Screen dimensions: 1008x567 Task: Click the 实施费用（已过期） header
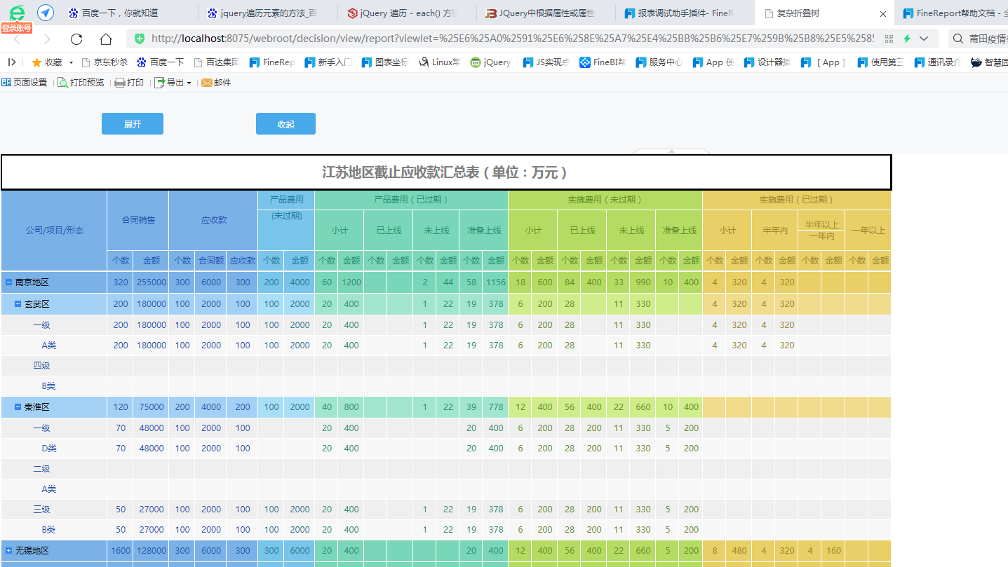tap(797, 200)
